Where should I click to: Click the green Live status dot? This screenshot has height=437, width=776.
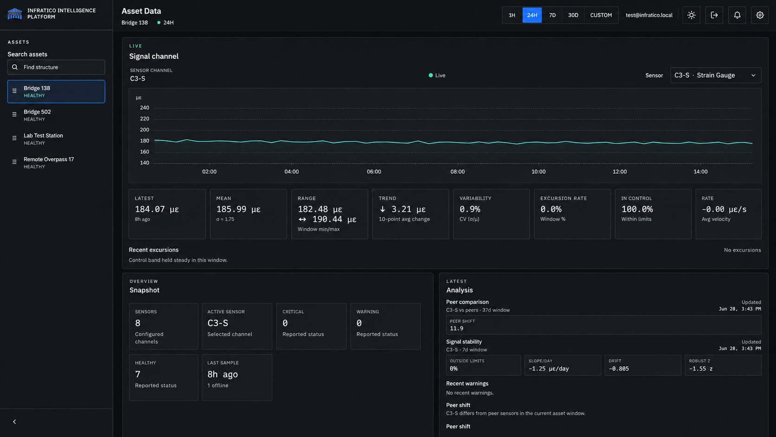pos(431,75)
